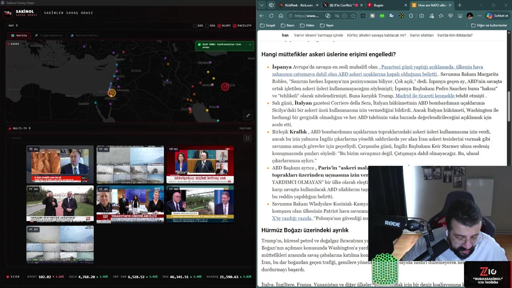Screen dimensions: 512x288
Task: Open the Sohbet et Copilot button
Action: (498, 16)
